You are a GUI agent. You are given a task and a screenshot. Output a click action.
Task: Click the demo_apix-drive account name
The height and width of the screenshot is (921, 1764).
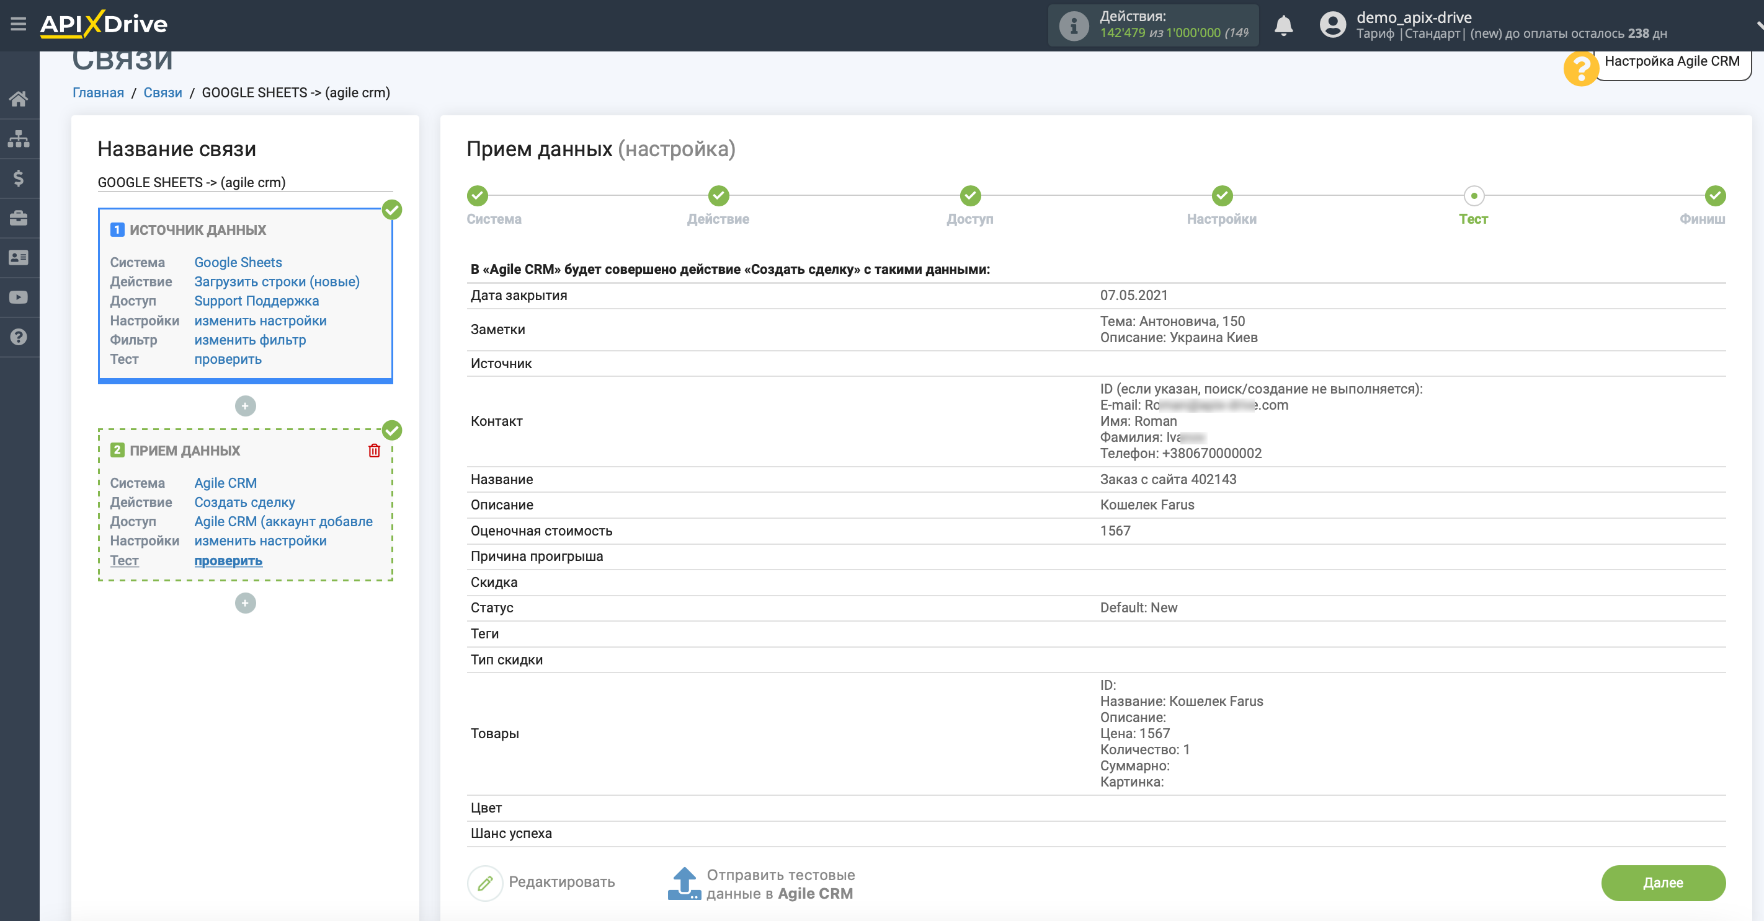pos(1414,18)
